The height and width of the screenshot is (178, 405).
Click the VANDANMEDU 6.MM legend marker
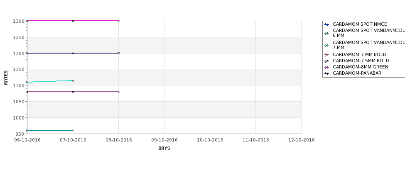[326, 33]
